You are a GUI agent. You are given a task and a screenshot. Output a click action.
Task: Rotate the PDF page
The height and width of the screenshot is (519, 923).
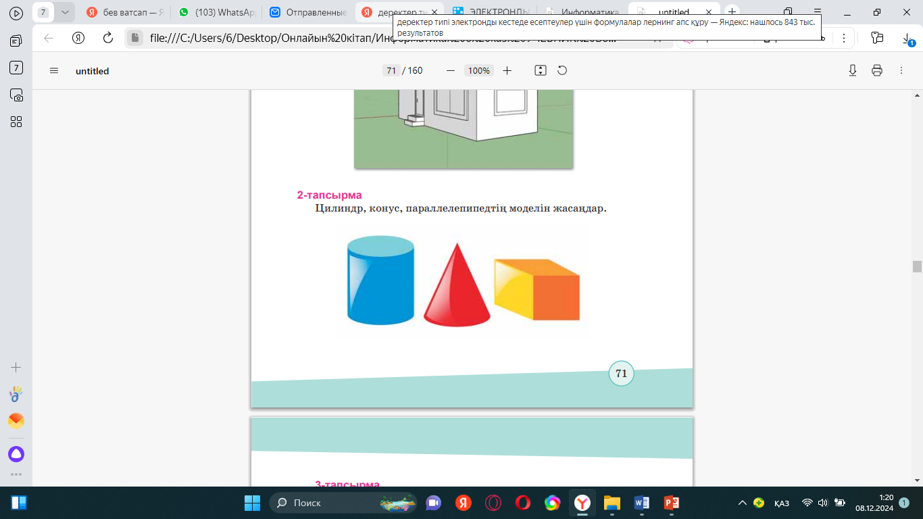pos(562,70)
